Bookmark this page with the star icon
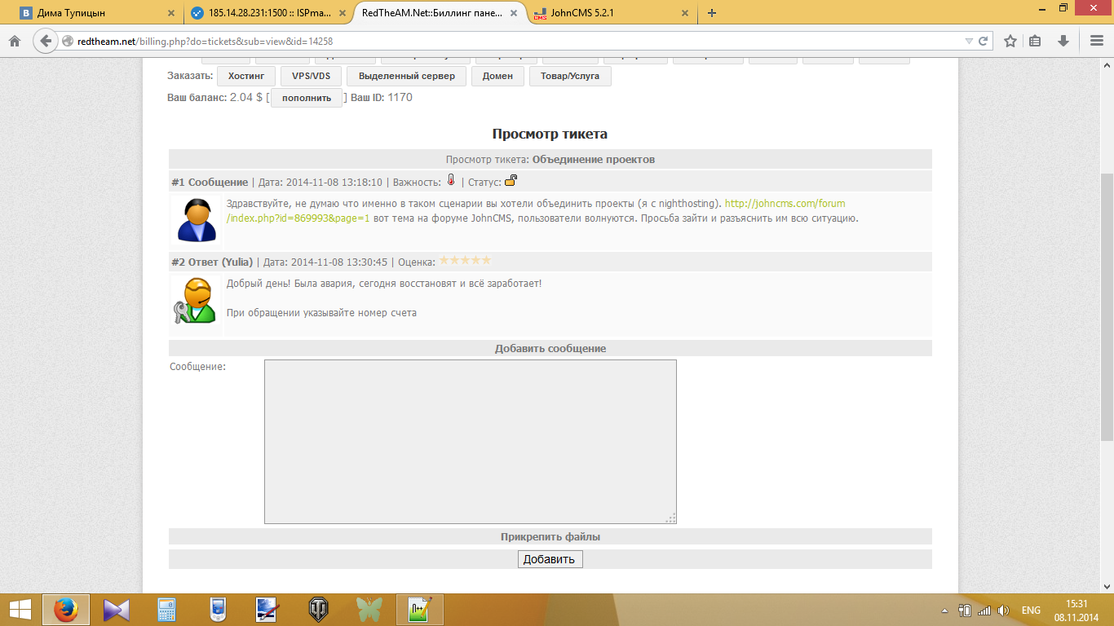This screenshot has width=1114, height=626. (x=1010, y=41)
